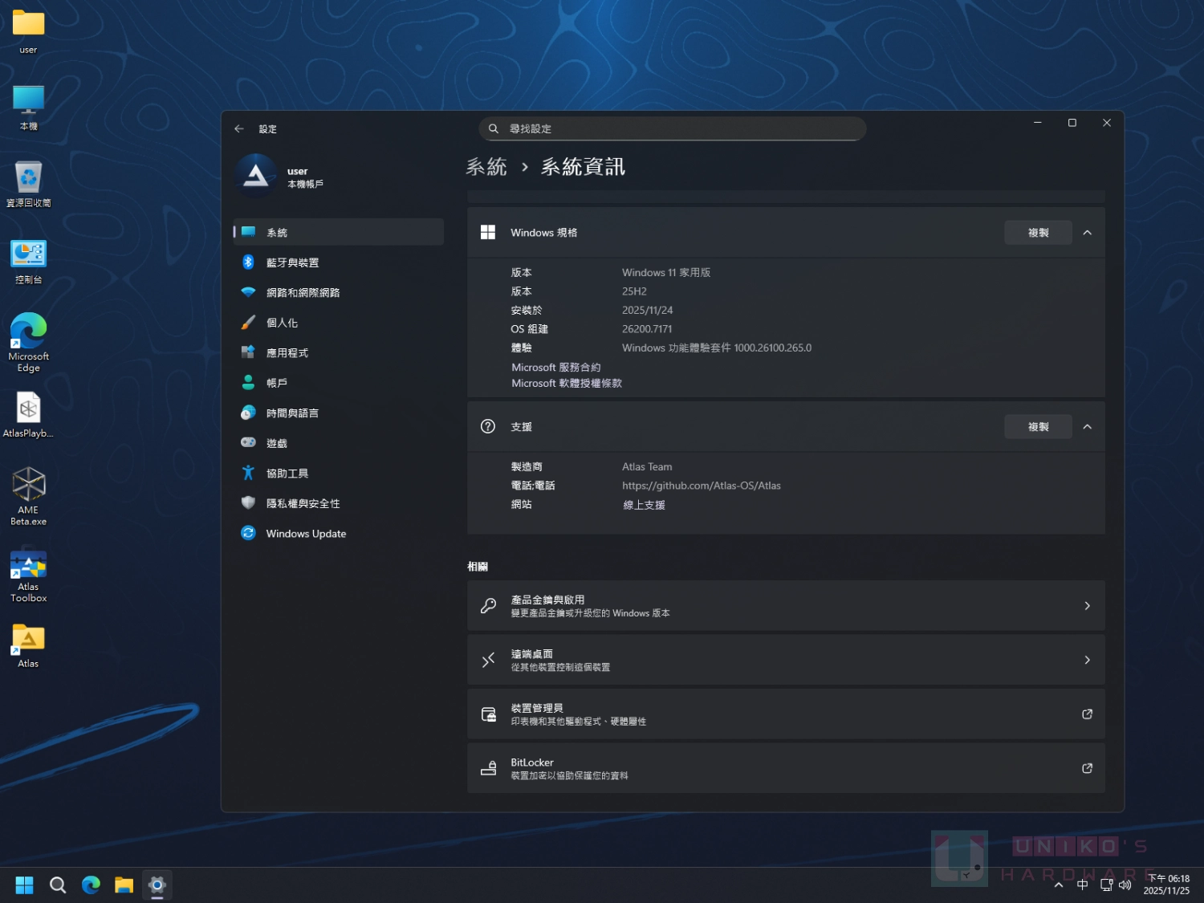Collapse the 支援 section chevron

pos(1087,427)
